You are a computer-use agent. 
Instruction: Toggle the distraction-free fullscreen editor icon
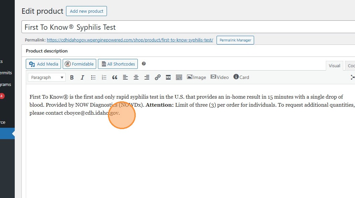point(353,77)
